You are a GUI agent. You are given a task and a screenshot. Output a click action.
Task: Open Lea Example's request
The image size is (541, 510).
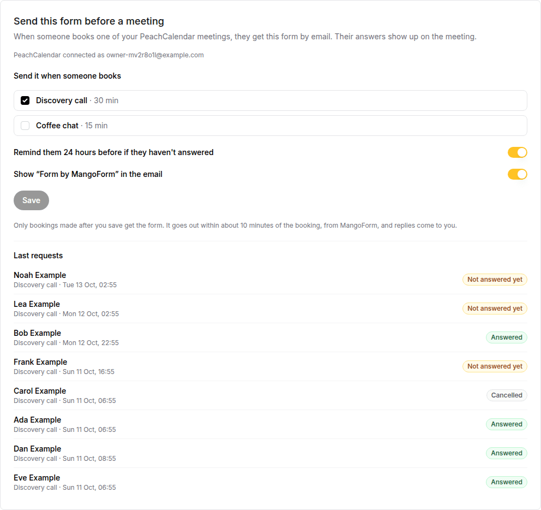click(x=270, y=309)
